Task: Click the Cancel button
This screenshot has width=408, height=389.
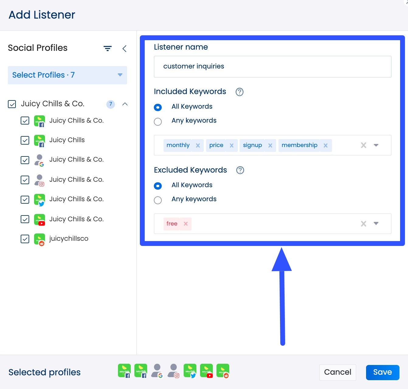Action: (x=337, y=372)
